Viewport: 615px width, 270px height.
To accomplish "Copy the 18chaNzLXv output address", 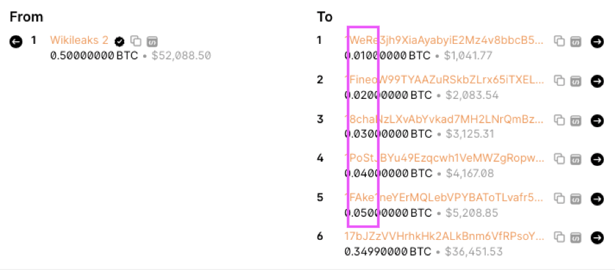I will pos(559,120).
